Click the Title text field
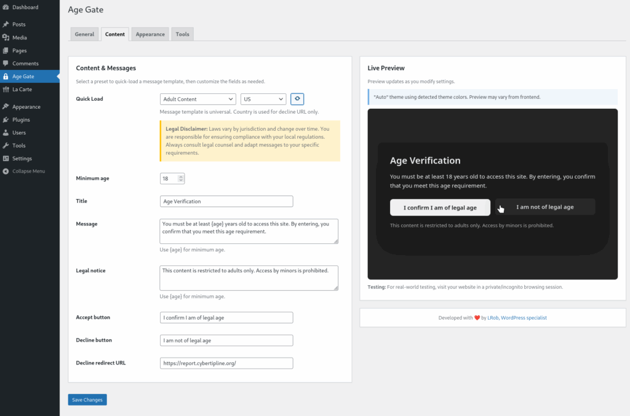630x416 pixels. click(x=226, y=202)
